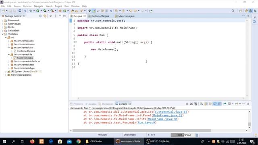Viewport: 258px width, 145px height.
Task: Click the Back navigation arrow icon
Action: pyautogui.click(x=135, y=11)
